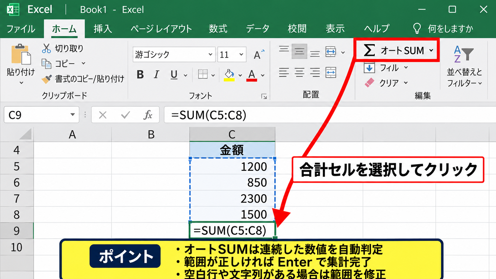Click the Insert Function fx icon
Viewport: 496px width, 279px height.
tap(148, 115)
